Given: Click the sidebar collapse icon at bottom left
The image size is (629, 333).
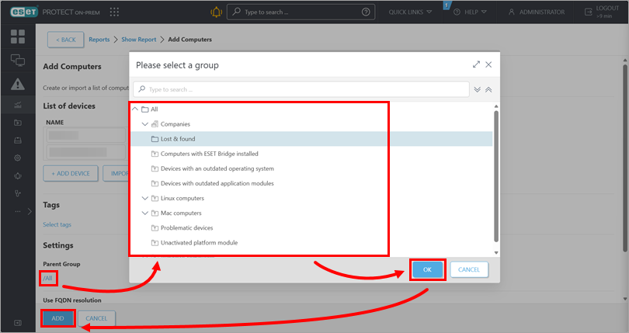Looking at the screenshot, I should pyautogui.click(x=18, y=322).
